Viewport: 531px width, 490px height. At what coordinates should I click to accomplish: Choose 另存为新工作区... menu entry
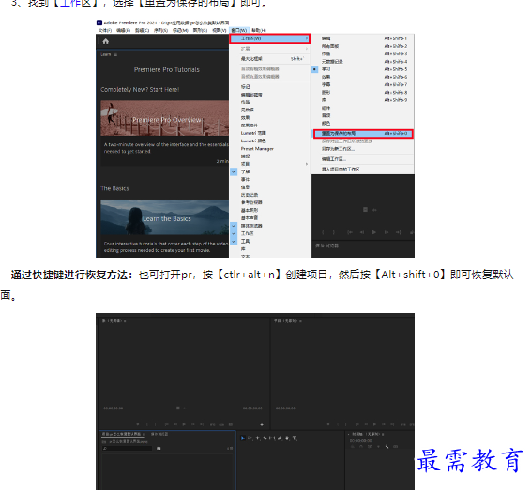tap(362, 149)
